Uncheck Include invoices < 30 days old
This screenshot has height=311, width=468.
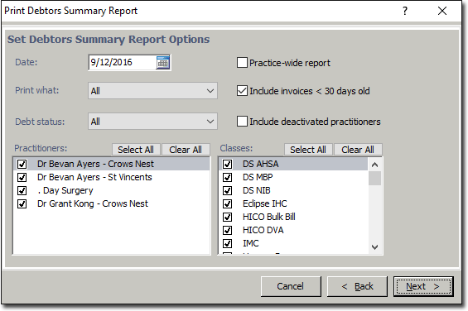click(x=242, y=91)
